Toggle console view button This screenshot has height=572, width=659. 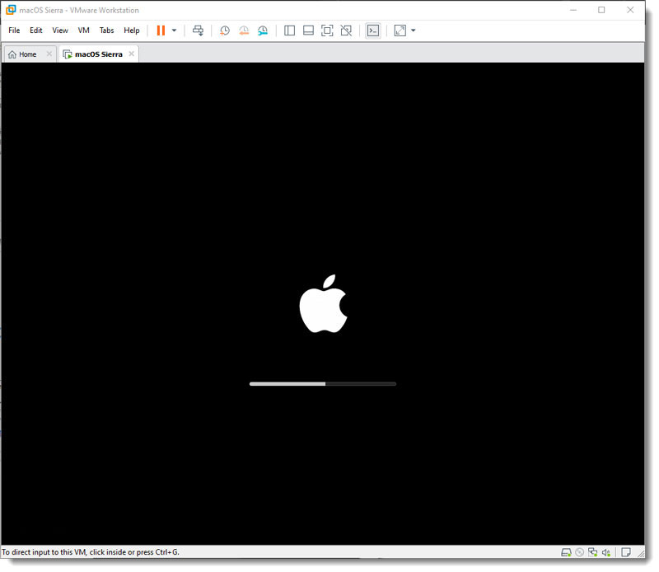373,30
